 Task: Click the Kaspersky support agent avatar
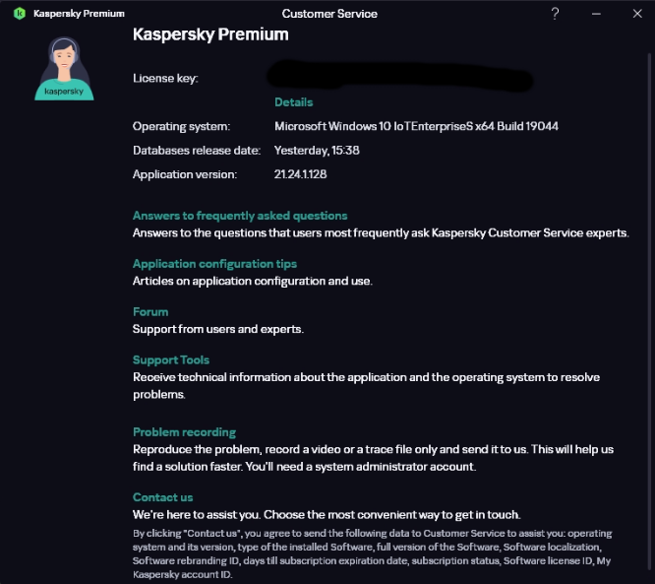pos(64,69)
